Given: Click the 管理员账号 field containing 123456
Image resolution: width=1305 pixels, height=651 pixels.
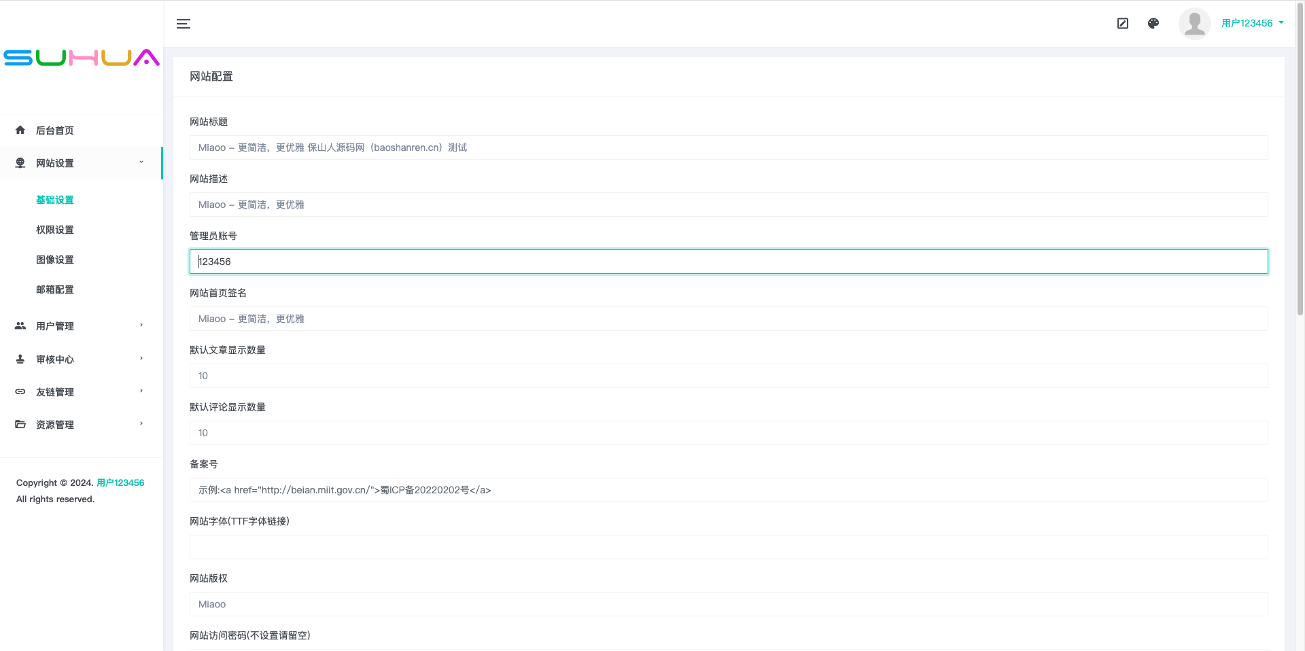Looking at the screenshot, I should [729, 262].
